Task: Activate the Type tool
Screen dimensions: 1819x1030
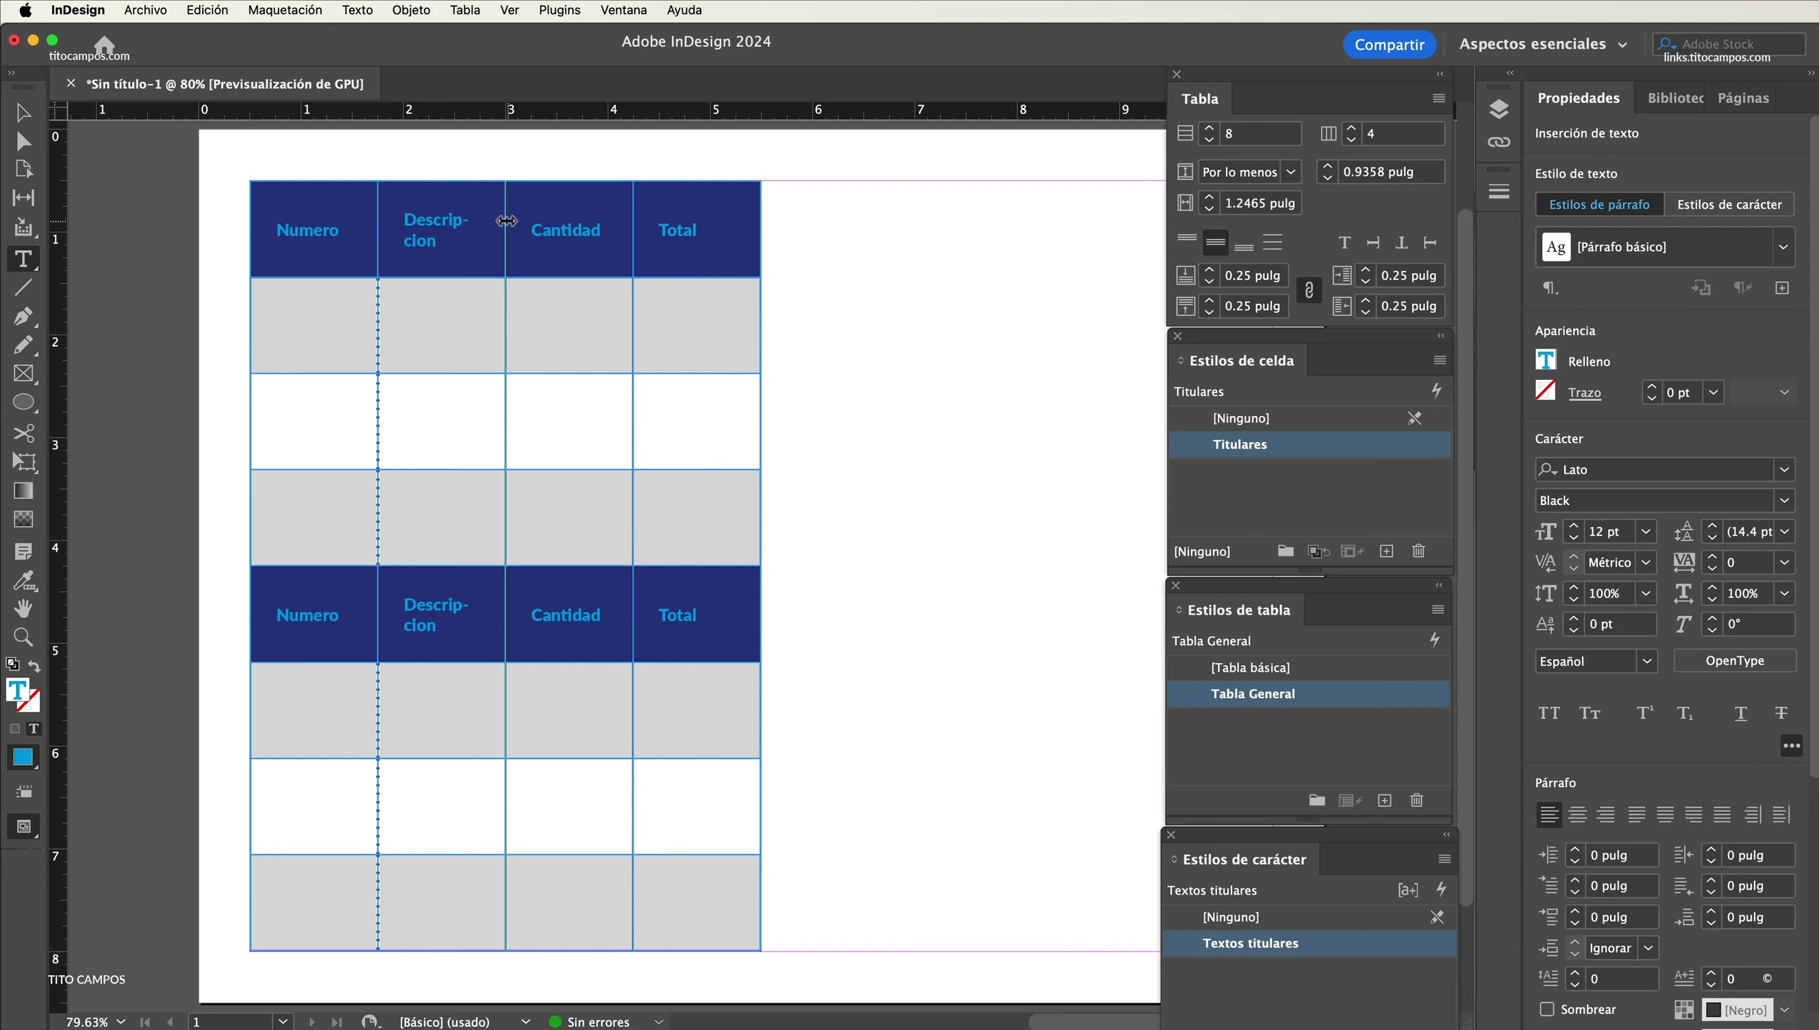Action: [x=23, y=259]
